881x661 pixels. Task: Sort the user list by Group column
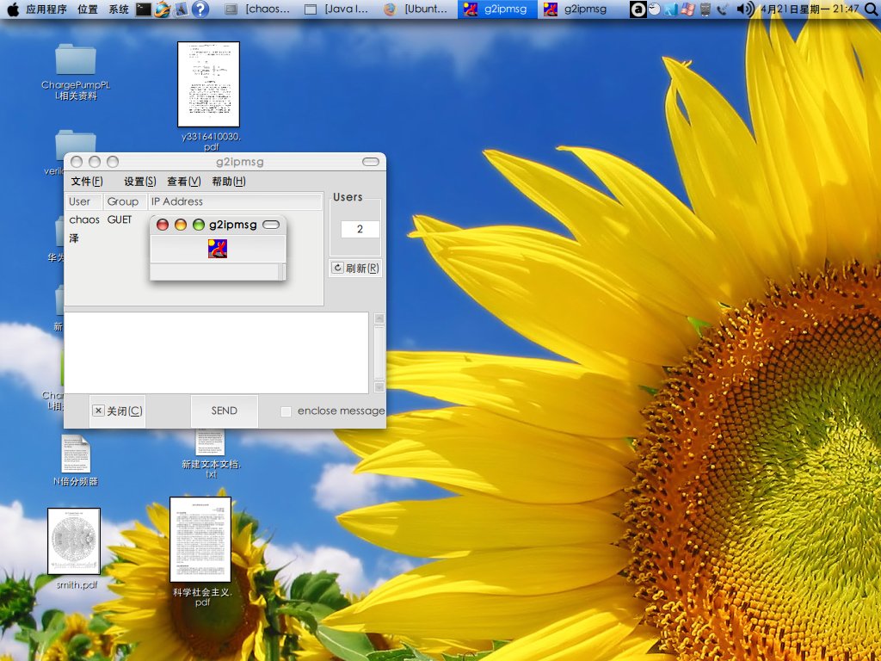[x=126, y=201]
